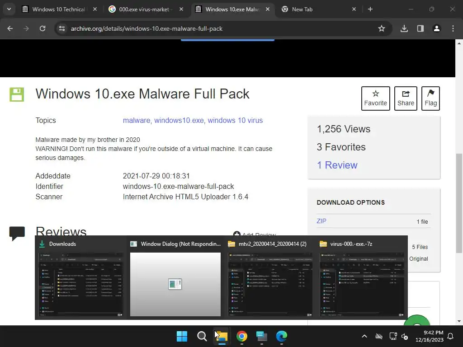This screenshot has width=463, height=347.
Task: Open the network tray icon
Action: tap(393, 336)
